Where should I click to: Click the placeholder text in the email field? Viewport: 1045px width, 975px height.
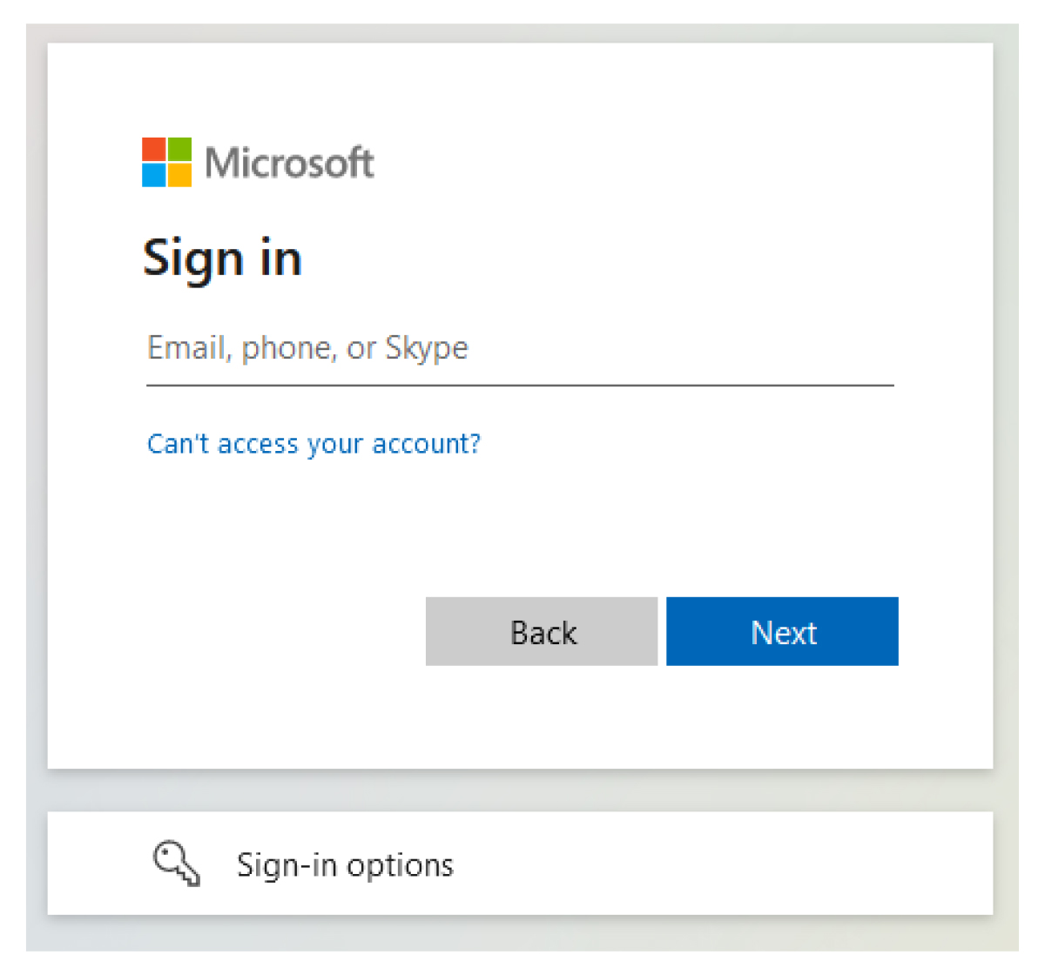[307, 348]
